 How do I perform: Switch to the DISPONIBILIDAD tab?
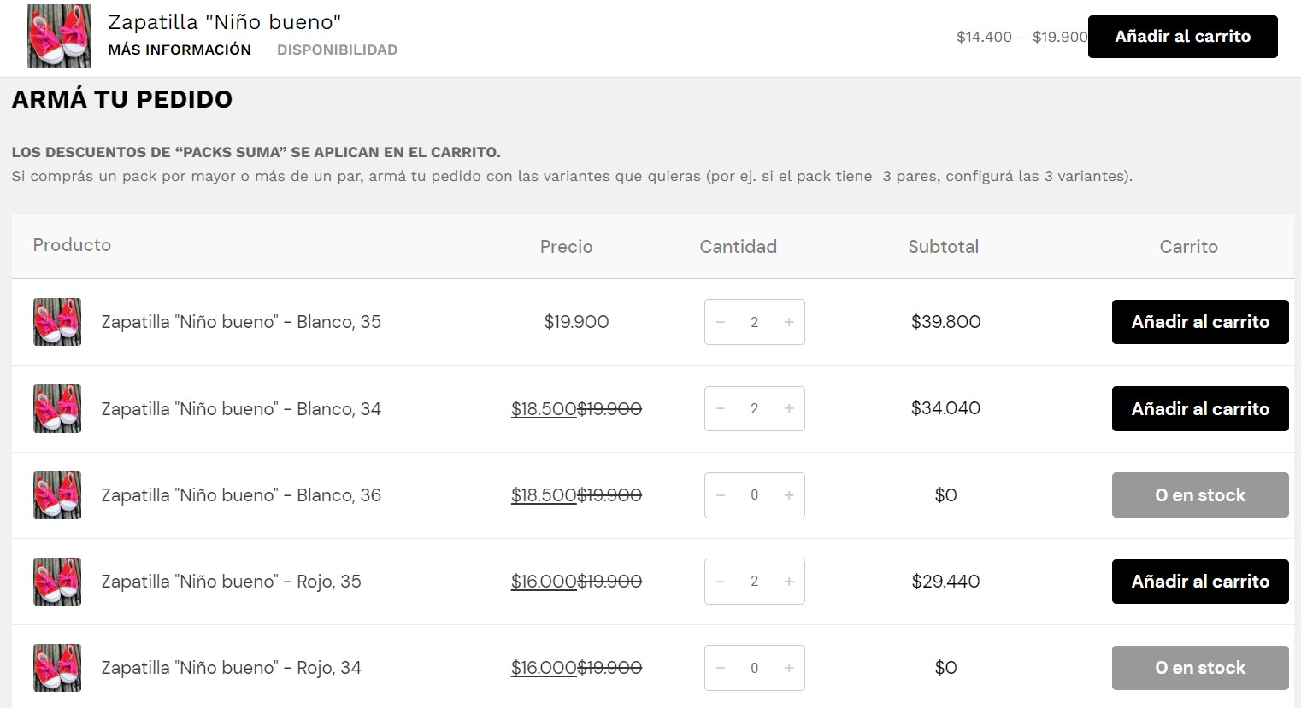click(337, 50)
